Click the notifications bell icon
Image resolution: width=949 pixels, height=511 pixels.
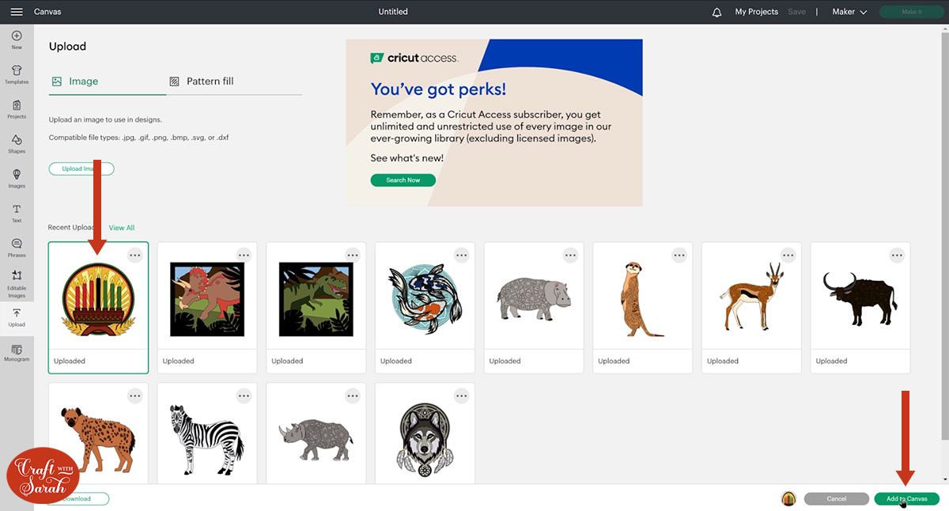(x=716, y=12)
